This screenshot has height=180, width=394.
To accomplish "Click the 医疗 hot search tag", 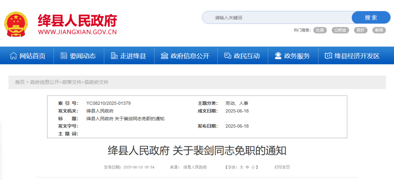I will (360, 30).
